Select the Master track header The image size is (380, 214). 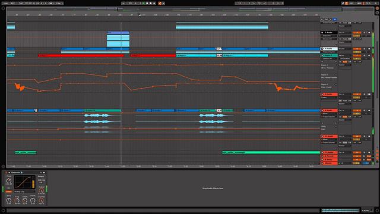[x=330, y=163]
